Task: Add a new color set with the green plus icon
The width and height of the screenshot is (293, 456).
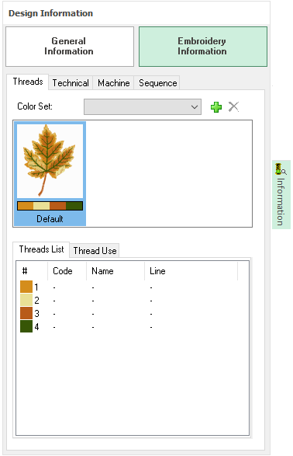Action: point(216,106)
